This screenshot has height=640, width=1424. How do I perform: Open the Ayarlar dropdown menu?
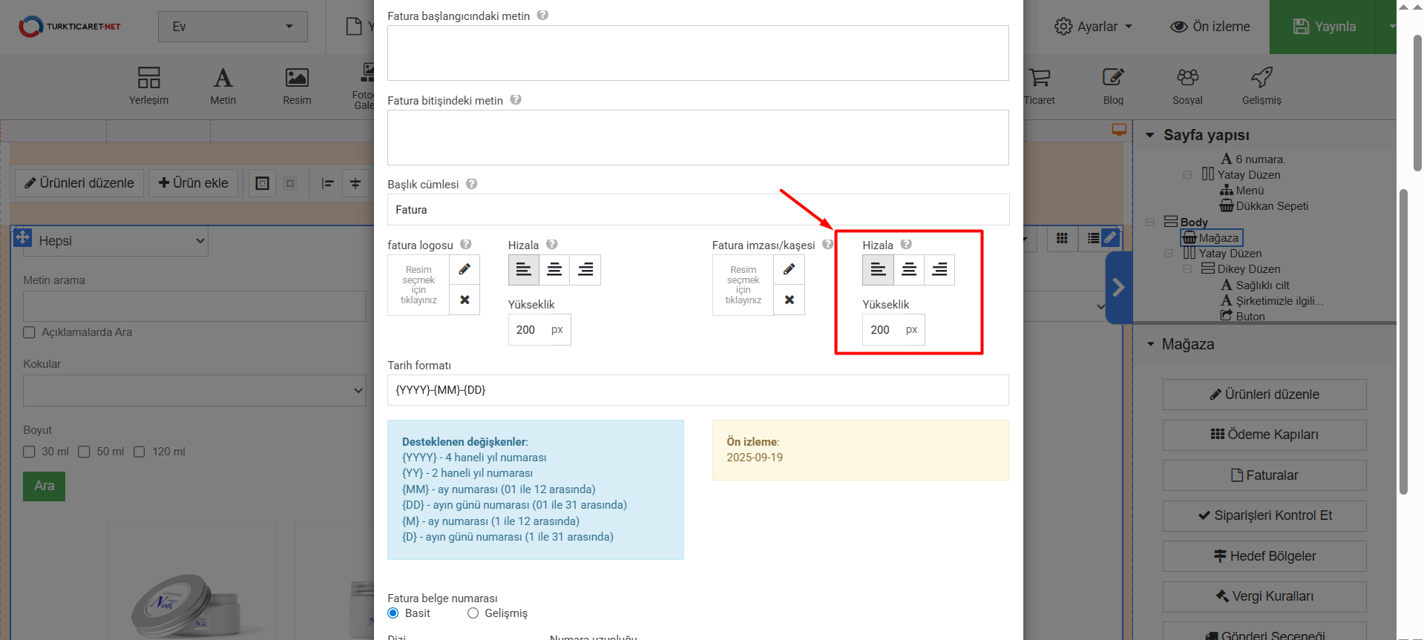(x=1094, y=27)
